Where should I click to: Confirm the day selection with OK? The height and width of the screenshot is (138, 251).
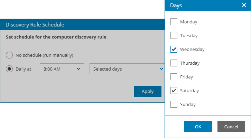pos(198,127)
